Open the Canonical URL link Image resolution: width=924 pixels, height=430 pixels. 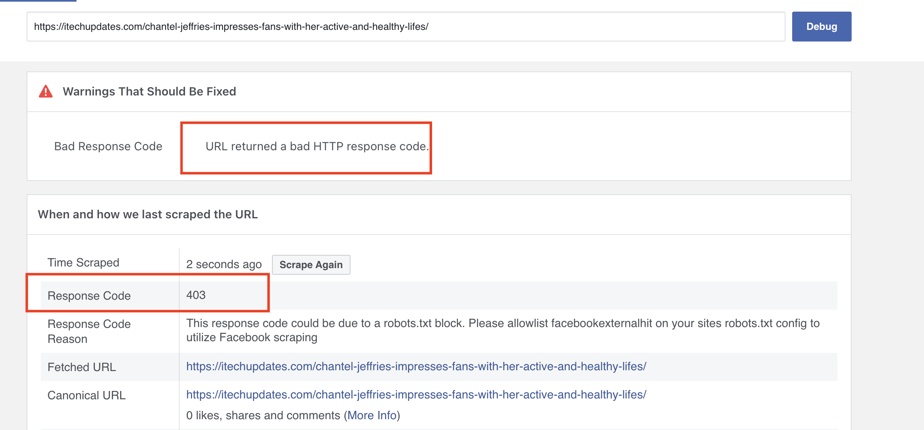tap(416, 395)
